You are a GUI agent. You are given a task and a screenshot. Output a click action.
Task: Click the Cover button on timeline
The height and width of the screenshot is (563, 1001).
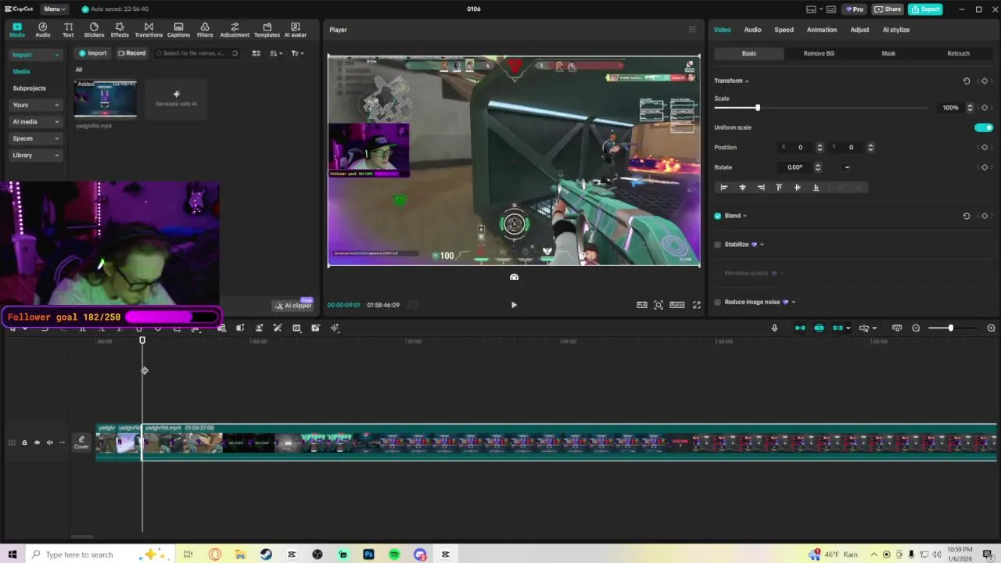click(x=81, y=443)
